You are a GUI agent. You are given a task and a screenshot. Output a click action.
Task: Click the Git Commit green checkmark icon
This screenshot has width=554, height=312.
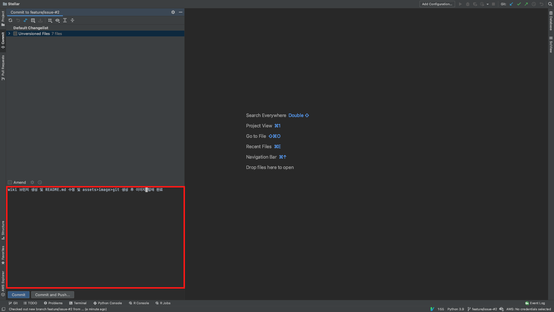click(x=519, y=4)
